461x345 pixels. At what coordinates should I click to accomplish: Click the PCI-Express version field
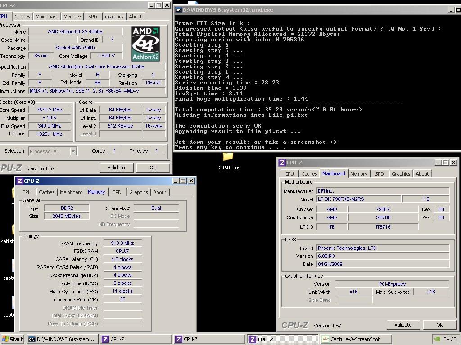[392, 284]
